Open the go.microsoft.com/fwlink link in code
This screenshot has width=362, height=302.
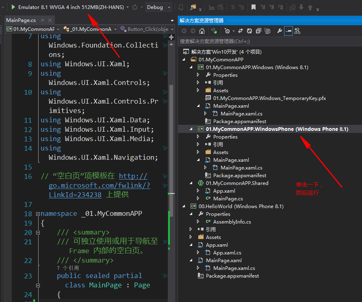point(100,185)
